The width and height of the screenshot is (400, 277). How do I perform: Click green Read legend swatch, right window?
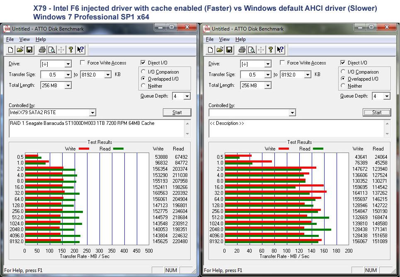[x=318, y=149]
